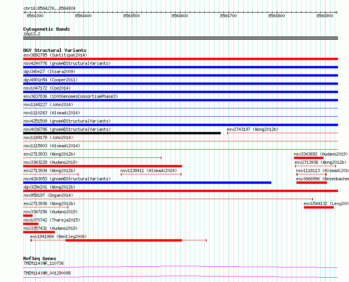Select the nsv4240776 gnomAD variant label
Viewport: 349px width, 282px height.
[67, 63]
